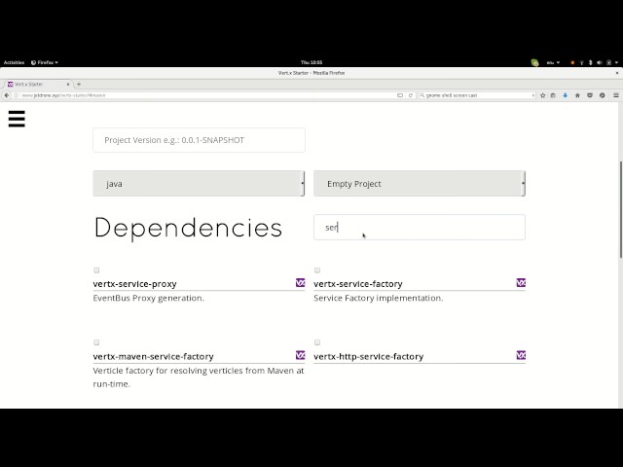Viewport: 623px width, 467px height.
Task: Bookmark this page with the star icon
Action: tap(543, 95)
